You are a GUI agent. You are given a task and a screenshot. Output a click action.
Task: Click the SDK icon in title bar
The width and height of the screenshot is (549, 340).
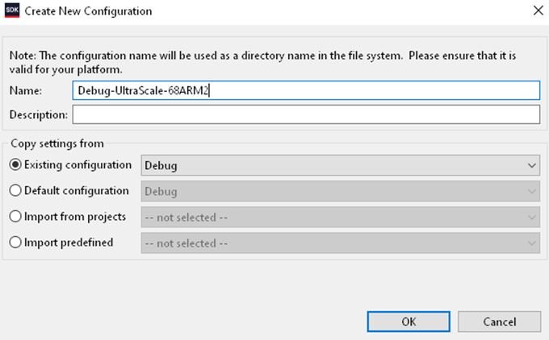pyautogui.click(x=12, y=12)
